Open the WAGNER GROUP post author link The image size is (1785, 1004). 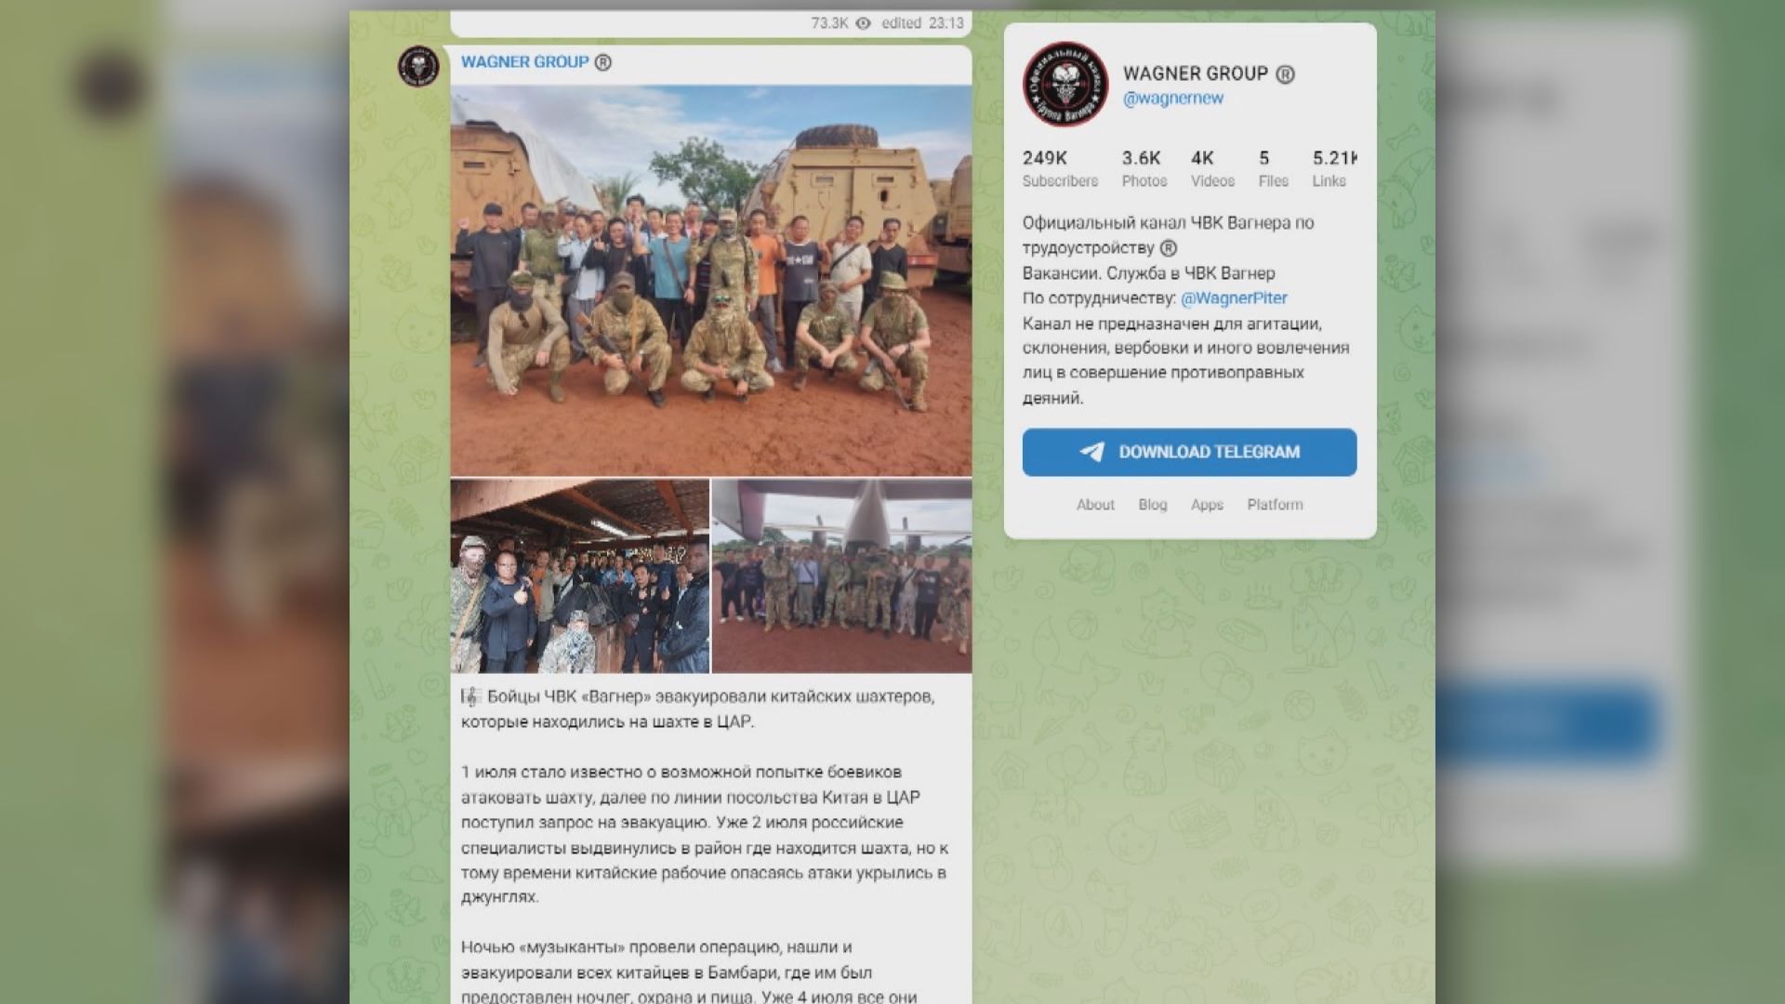pyautogui.click(x=525, y=62)
